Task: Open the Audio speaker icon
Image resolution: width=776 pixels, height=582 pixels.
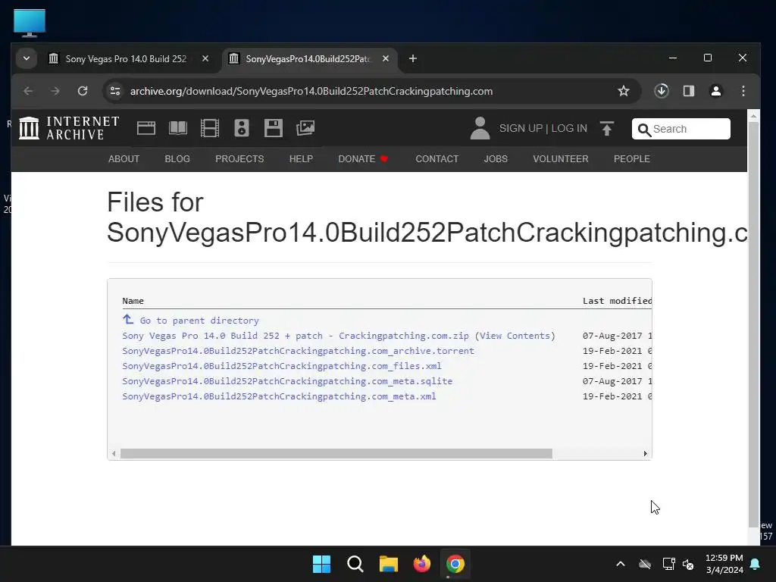Action: [242, 128]
